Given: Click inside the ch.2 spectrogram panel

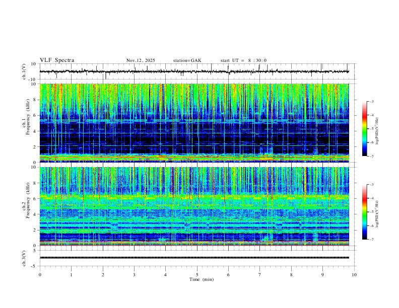Looking at the screenshot, I should [x=194, y=206].
